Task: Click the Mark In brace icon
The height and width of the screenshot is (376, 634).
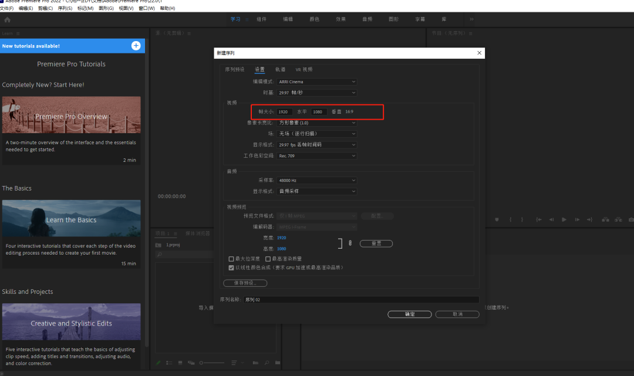Action: coord(511,220)
